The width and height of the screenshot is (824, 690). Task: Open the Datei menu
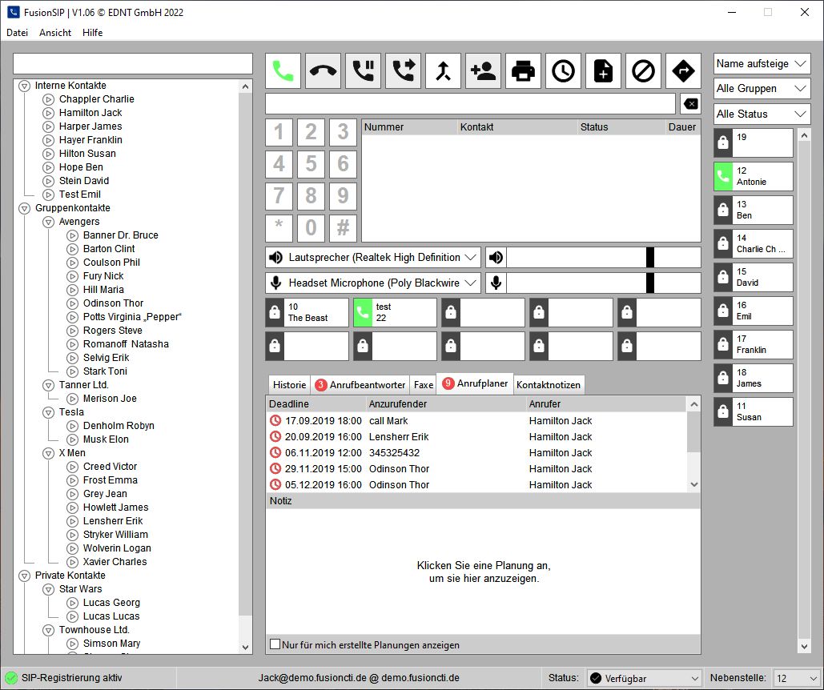[x=18, y=33]
